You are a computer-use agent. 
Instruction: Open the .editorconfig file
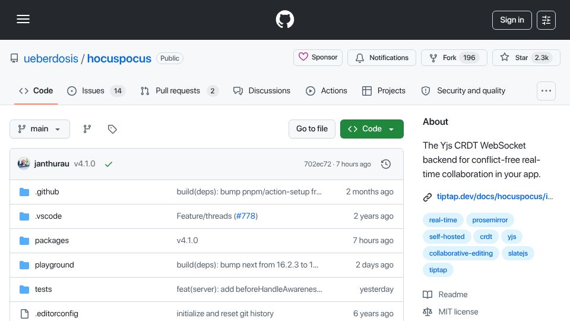click(x=56, y=314)
